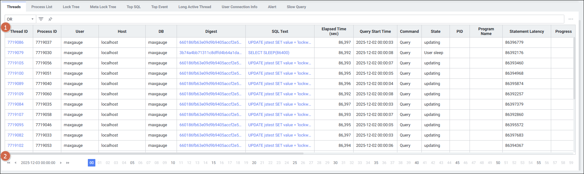Select minute 30 on the timeline
This screenshot has height=174, width=584.
click(x=335, y=163)
